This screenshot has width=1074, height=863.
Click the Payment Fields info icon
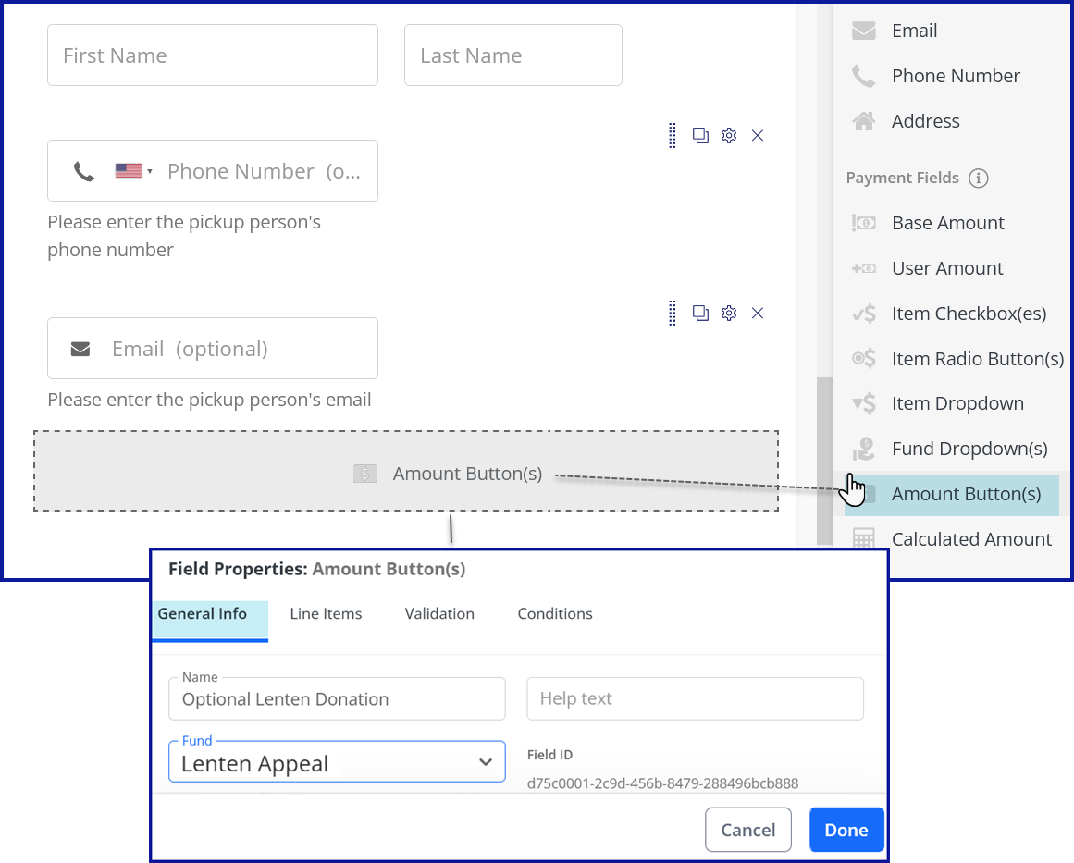(x=978, y=179)
